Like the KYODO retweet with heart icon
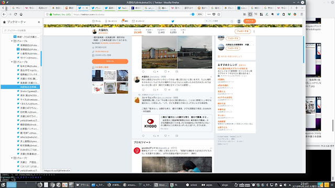This screenshot has width=335, height=188. (x=165, y=136)
